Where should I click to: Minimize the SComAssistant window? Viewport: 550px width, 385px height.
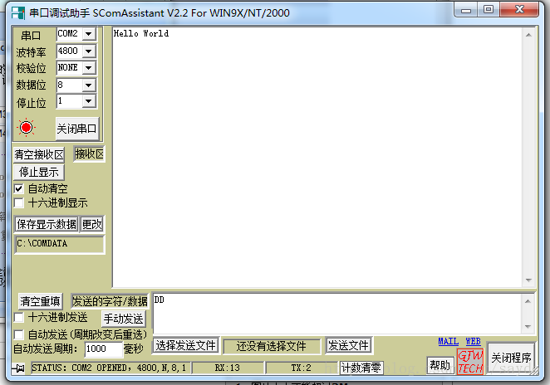coord(466,9)
